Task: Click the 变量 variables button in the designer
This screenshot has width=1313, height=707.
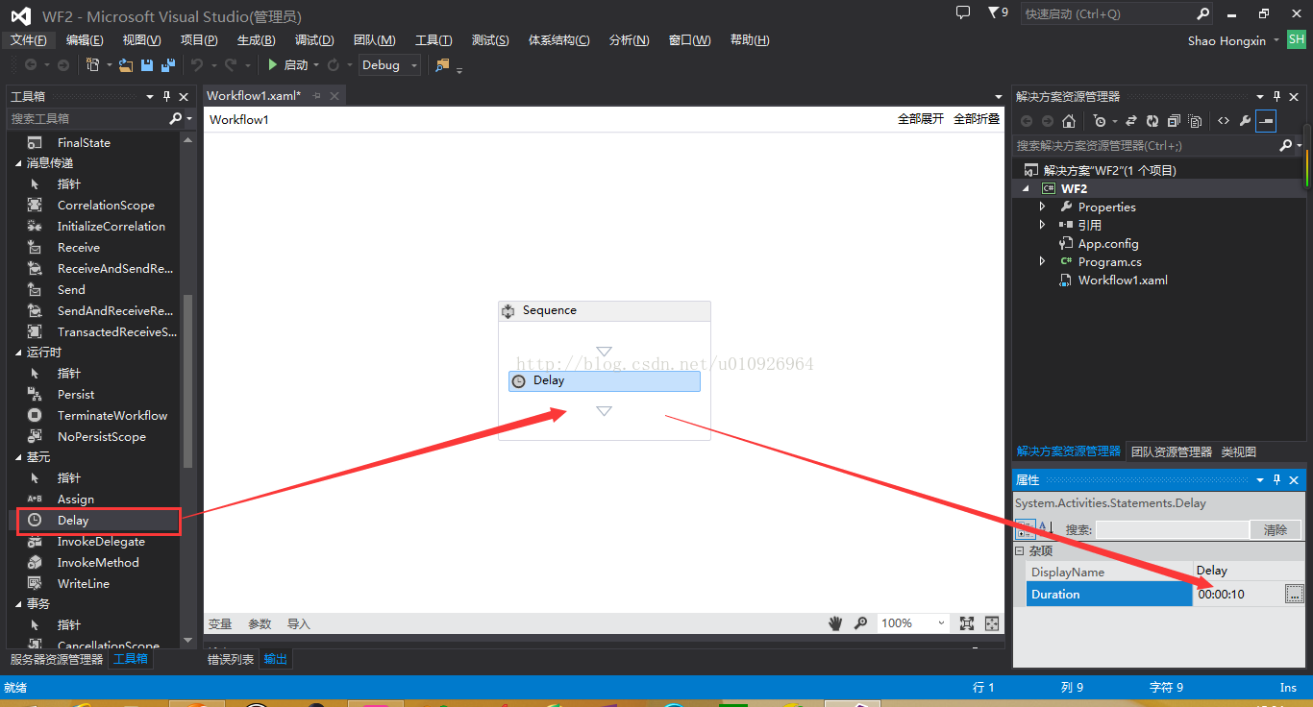Action: click(x=220, y=624)
